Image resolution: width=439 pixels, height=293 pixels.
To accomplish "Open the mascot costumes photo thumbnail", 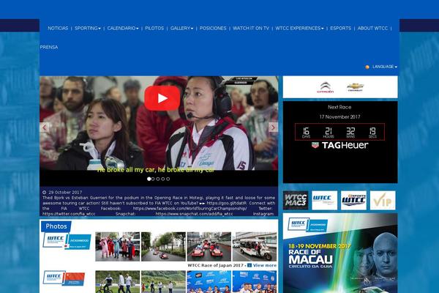I will (118, 247).
